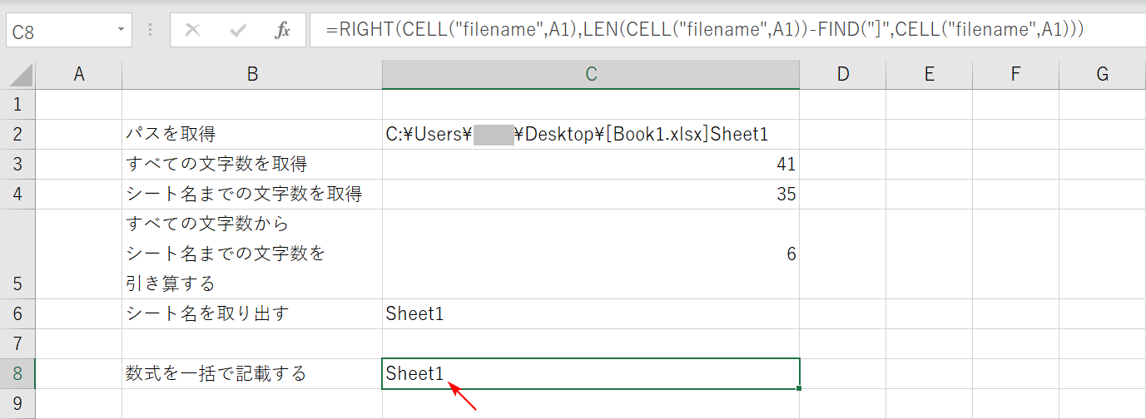This screenshot has height=419, width=1146.
Task: Click the fill handle of cell C8
Action: (x=799, y=388)
